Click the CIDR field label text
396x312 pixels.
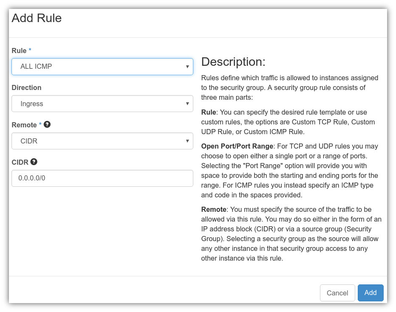(20, 162)
